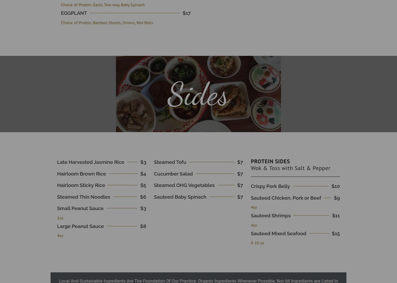Click Sauteed Chicken, Pork or Beef
Viewport: 397px width, 283px height.
(x=286, y=198)
